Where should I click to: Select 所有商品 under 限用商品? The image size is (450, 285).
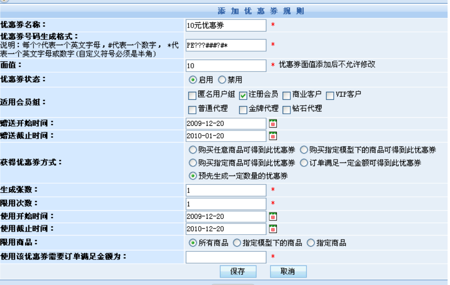[x=192, y=243]
